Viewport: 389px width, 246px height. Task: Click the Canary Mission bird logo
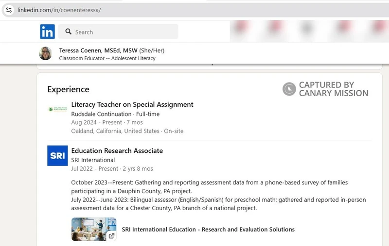click(289, 89)
